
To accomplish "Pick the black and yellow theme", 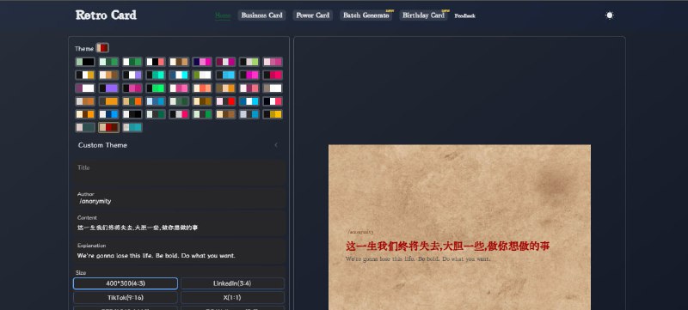I will [x=273, y=114].
